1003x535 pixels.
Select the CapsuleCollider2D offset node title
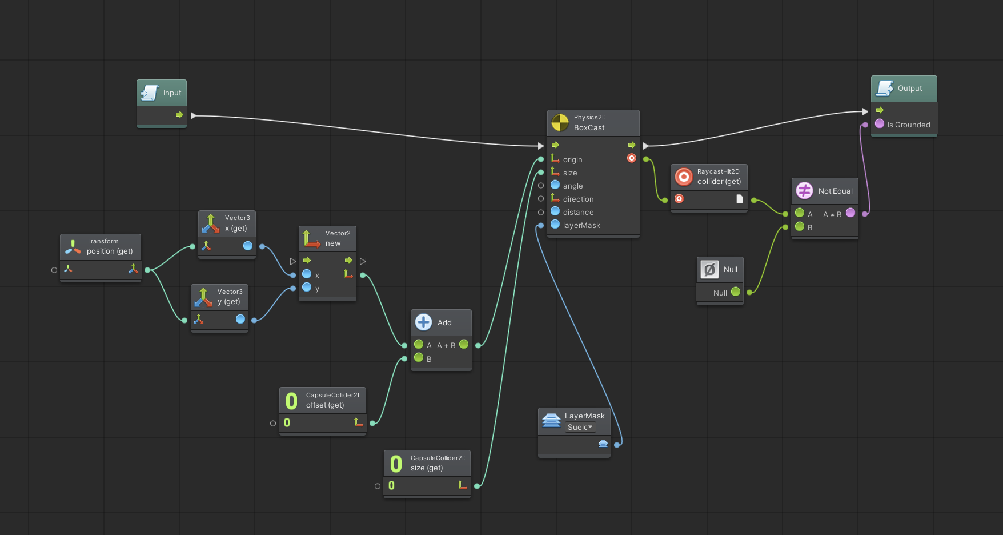(x=332, y=400)
